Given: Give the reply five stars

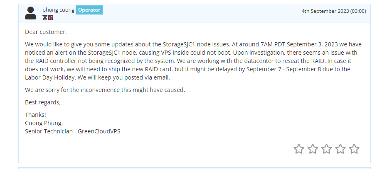Looking at the screenshot, I should coord(354,149).
